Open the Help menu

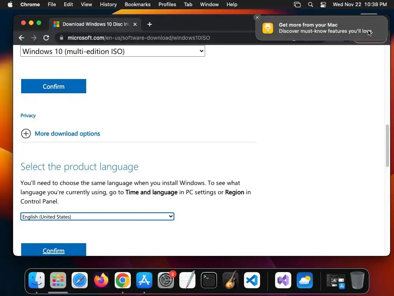tap(232, 5)
